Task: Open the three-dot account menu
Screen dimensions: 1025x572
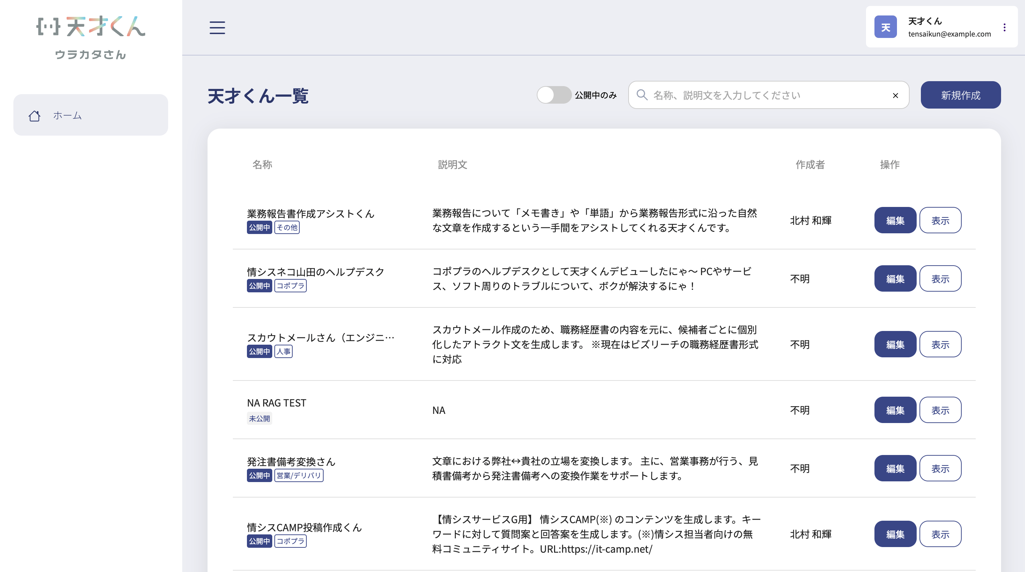Action: (1004, 27)
